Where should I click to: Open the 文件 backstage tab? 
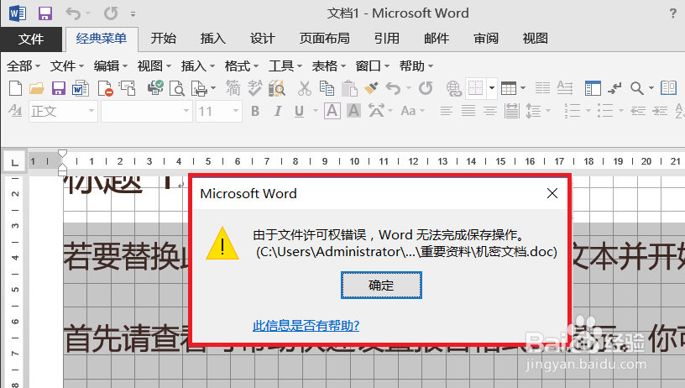coord(31,39)
